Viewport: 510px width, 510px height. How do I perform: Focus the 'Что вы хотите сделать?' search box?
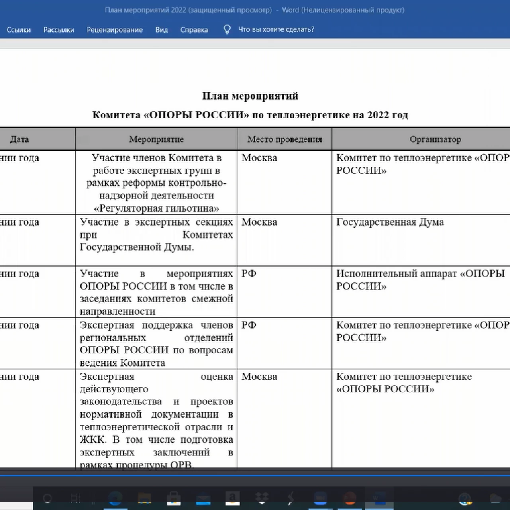point(276,29)
